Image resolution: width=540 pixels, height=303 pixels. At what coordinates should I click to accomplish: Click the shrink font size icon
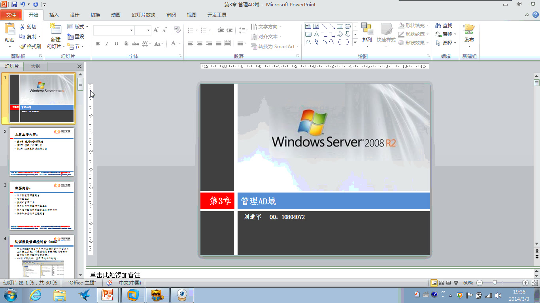[x=165, y=30]
